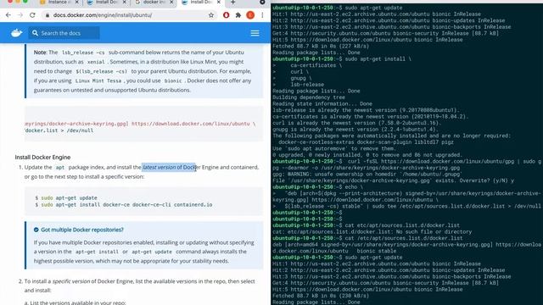Click the apt-get install docker-ce code line
This screenshot has width=543, height=305.
124,205
